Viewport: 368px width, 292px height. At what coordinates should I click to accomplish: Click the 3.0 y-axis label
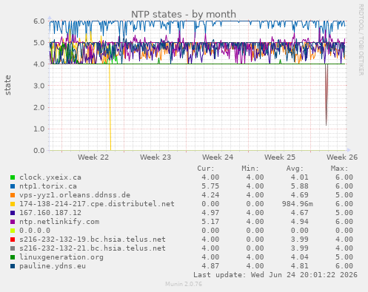tap(39, 86)
